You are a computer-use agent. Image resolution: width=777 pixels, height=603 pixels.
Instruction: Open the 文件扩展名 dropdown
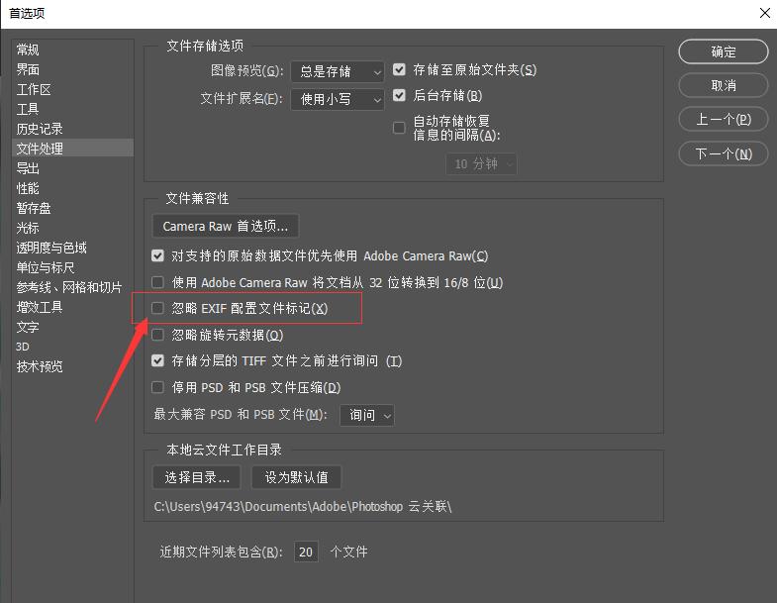click(x=337, y=99)
